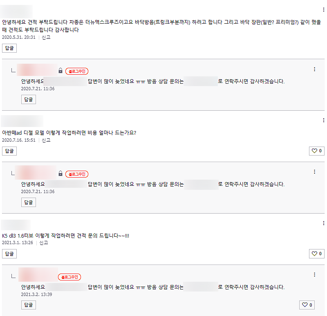
Task: Report the 2020.7.16 comment via 신고
Action: [x=46, y=140]
